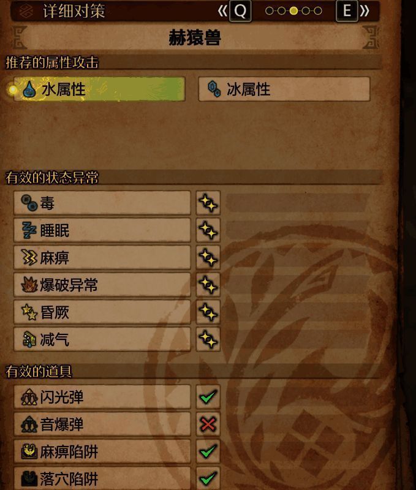Select the 音爆弹 item row
Screen dimensions: 416x490
pos(102,424)
